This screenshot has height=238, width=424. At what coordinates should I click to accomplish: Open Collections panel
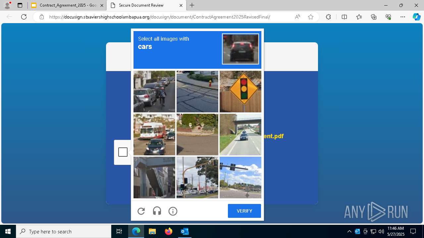pos(374,17)
